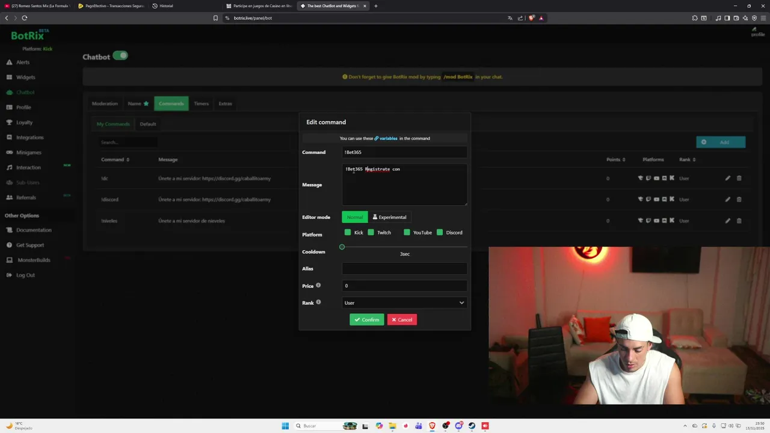Open Interaction in the sidebar
The width and height of the screenshot is (770, 433).
coord(24,167)
